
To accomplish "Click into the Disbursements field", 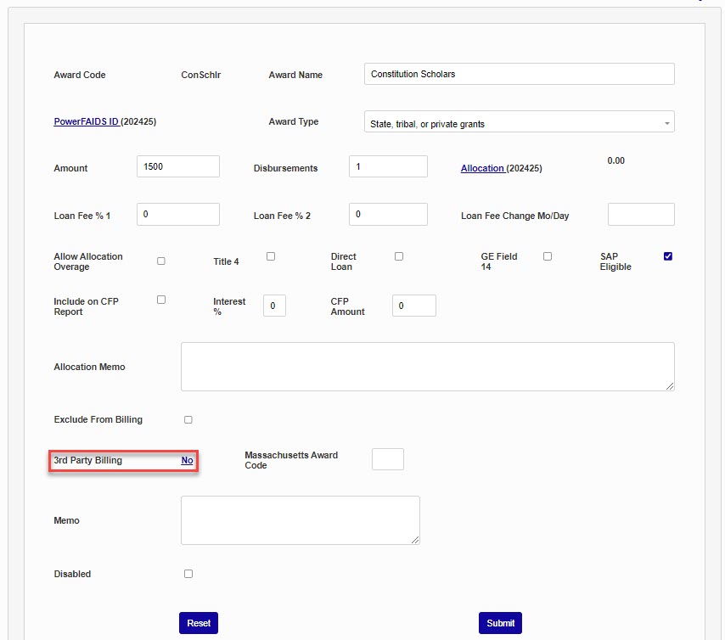I will [388, 167].
